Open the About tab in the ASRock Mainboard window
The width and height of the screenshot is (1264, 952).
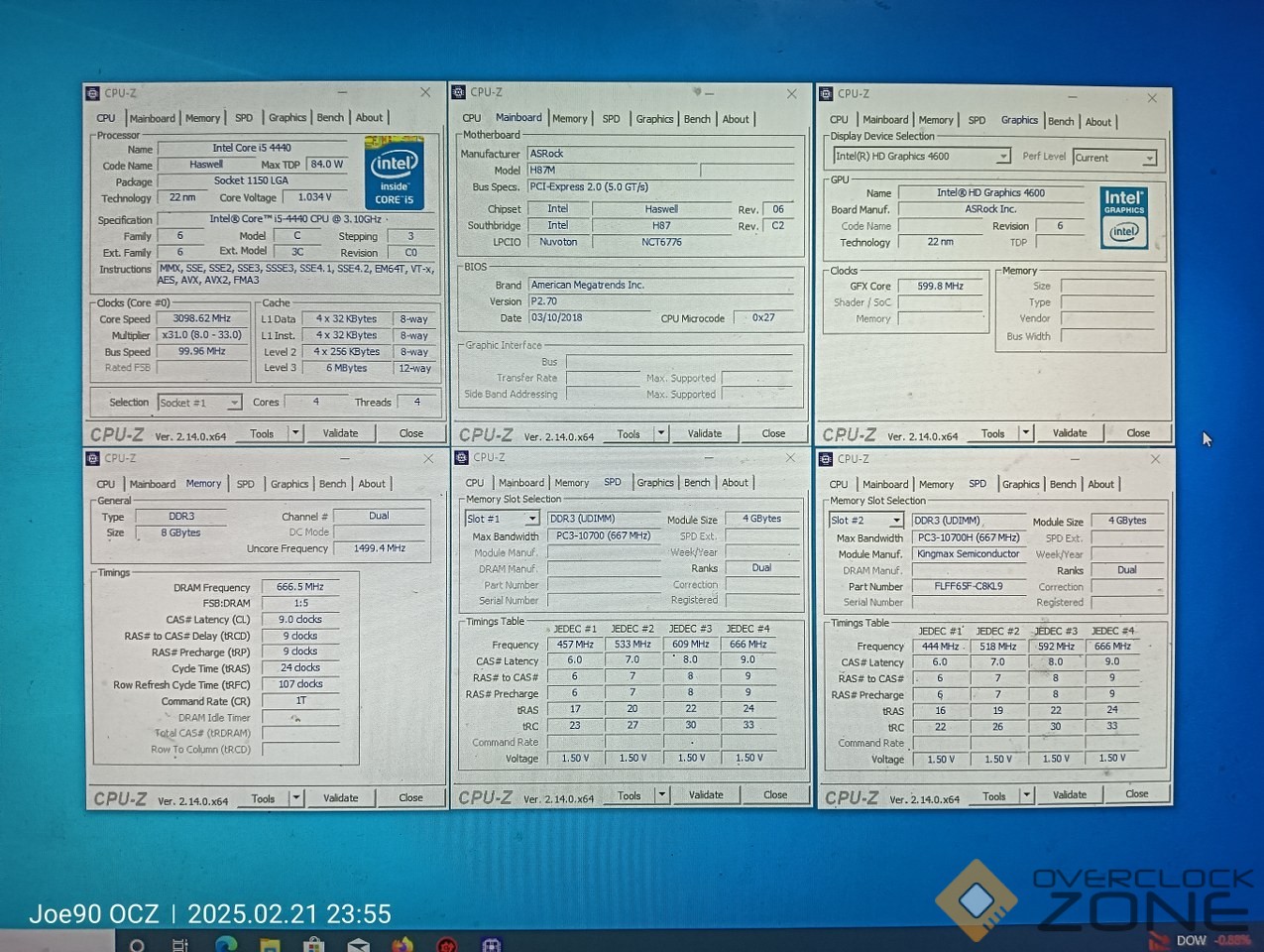click(x=736, y=119)
